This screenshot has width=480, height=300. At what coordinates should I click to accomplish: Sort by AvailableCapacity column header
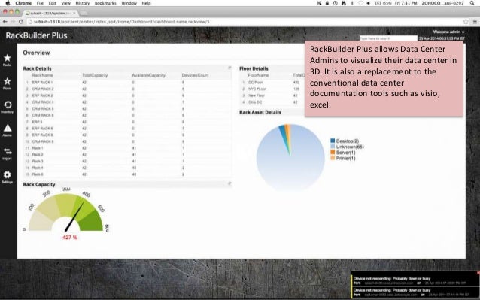(x=148, y=75)
